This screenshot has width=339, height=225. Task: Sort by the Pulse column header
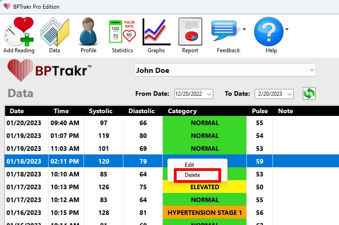pos(260,111)
